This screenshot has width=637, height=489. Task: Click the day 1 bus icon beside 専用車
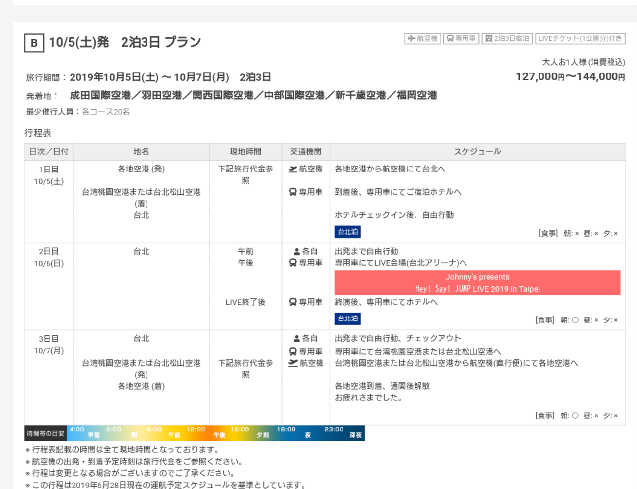(x=293, y=192)
